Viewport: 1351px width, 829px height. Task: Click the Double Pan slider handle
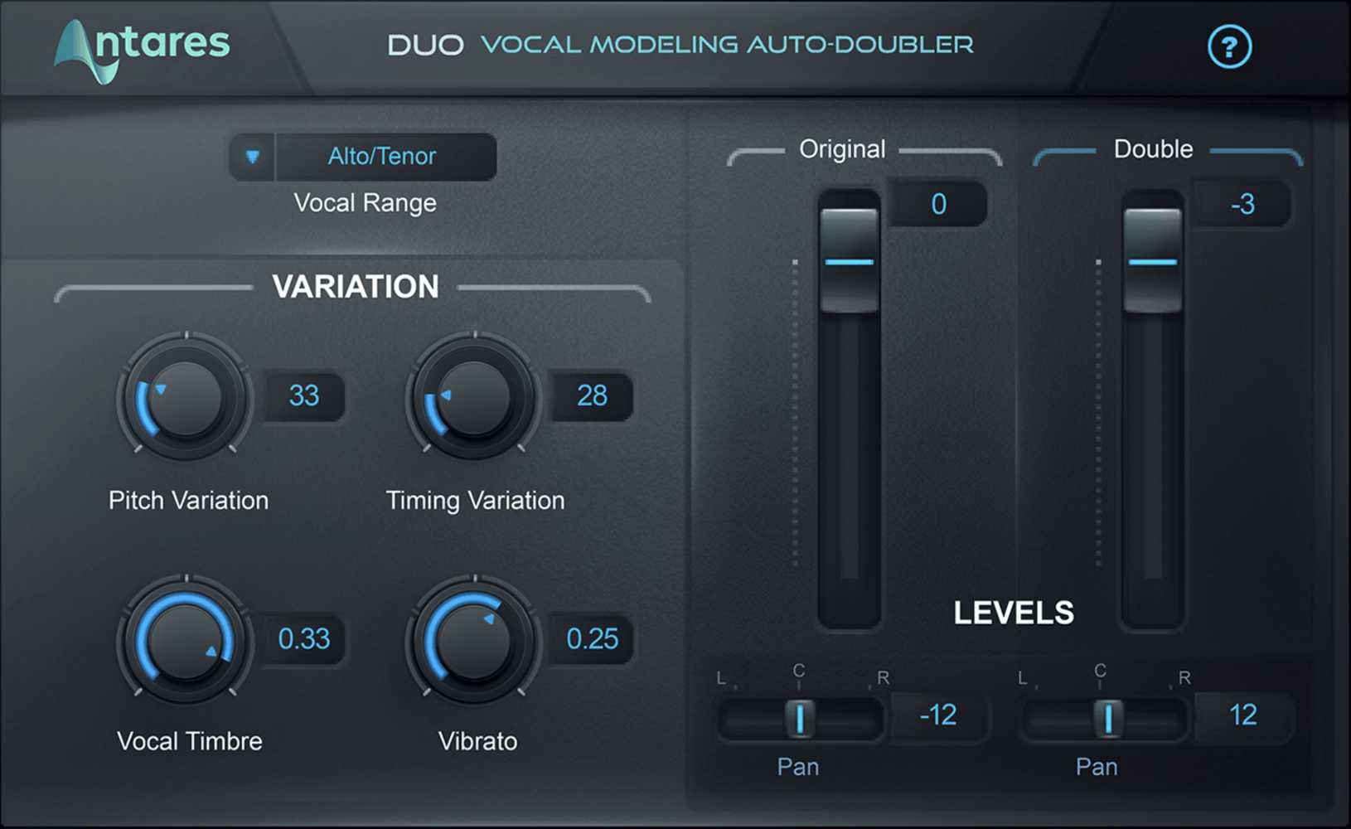(x=1108, y=718)
